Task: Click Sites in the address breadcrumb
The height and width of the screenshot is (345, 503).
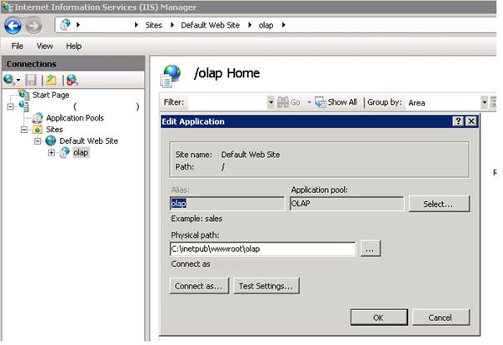Action: (x=154, y=25)
